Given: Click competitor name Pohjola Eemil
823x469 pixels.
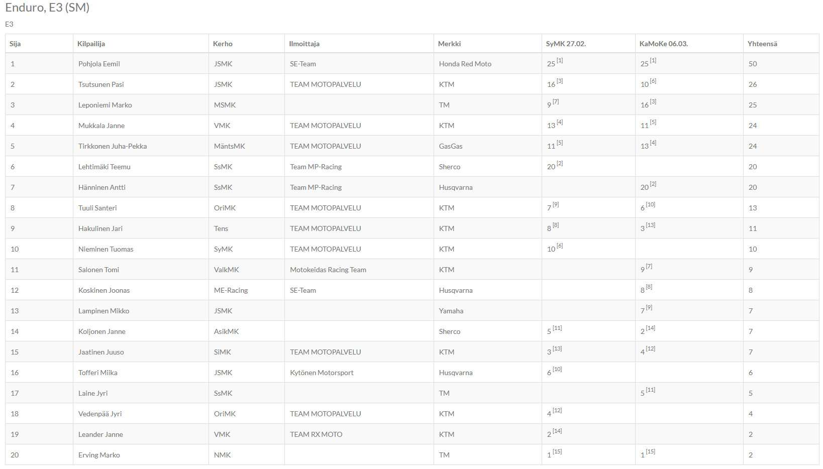Looking at the screenshot, I should pos(99,64).
